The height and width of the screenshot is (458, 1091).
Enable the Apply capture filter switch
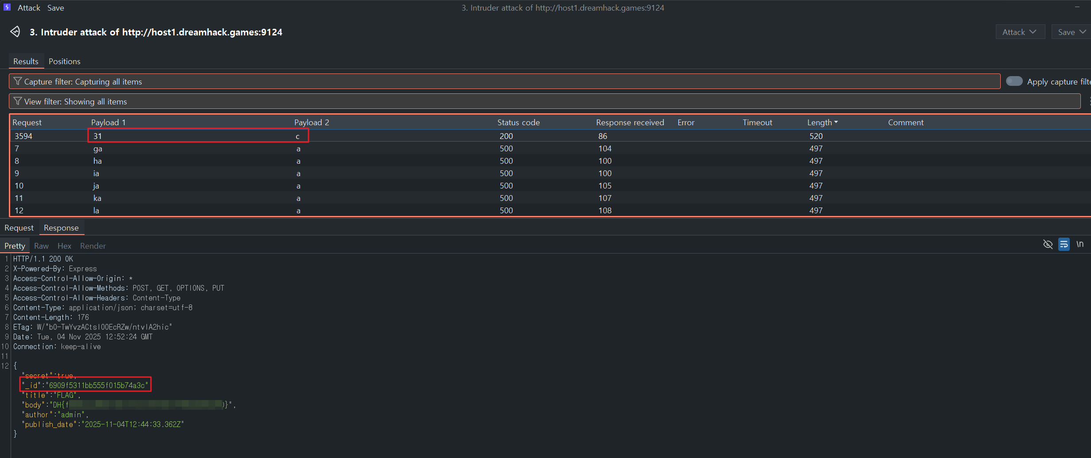click(x=1014, y=81)
